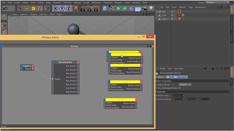Open Object Manager Tags menu

click(190, 7)
